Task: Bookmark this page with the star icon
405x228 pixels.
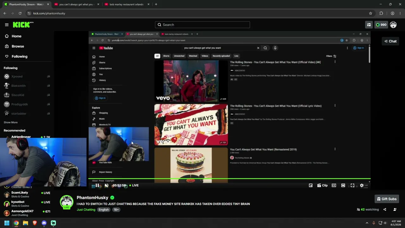Action: pos(371,13)
